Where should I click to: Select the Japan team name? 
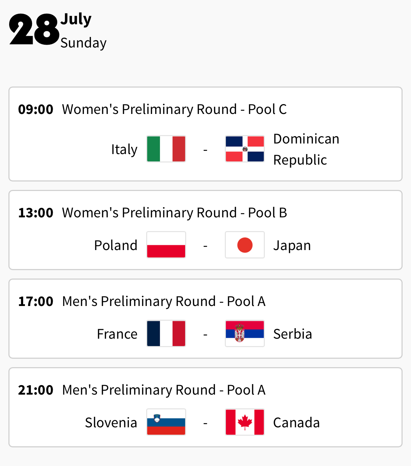[292, 245]
